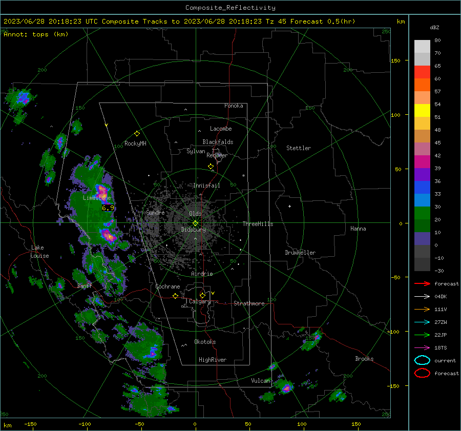Click the yellow diamond marker near RedDeer

[211, 167]
